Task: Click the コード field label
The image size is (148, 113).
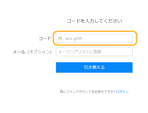Action: [45, 38]
